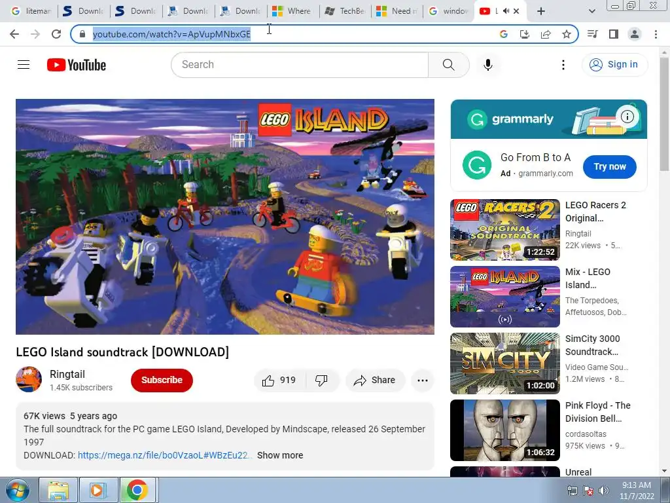Click the Ringtail channel avatar
Image resolution: width=670 pixels, height=503 pixels.
click(29, 379)
